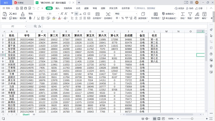215x121 pixels.
Task: Toggle Underline formatting
Action: tap(38, 18)
